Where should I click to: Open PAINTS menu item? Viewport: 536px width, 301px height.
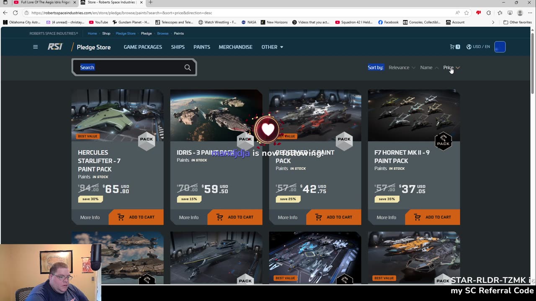(201, 47)
